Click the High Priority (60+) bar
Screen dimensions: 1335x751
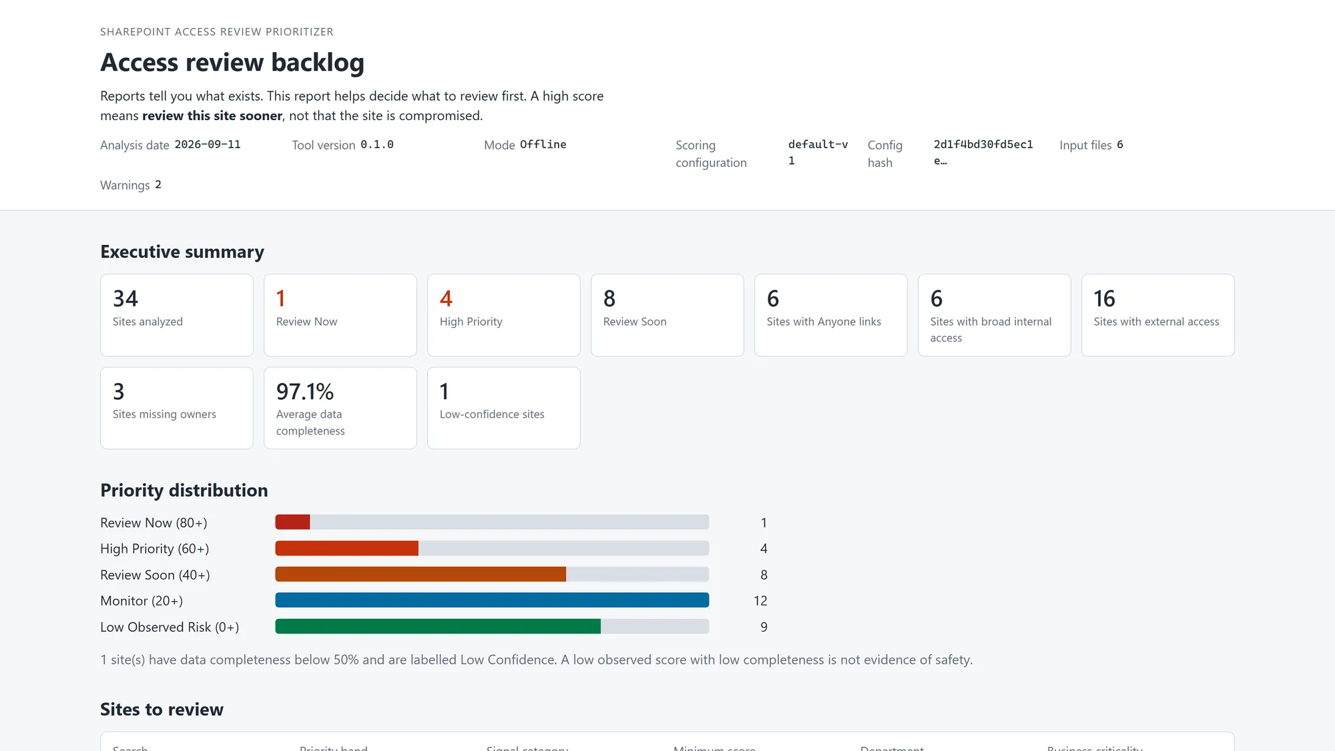point(347,548)
